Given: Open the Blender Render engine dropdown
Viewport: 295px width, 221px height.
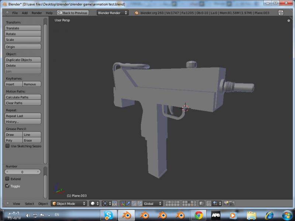Looking at the screenshot, I should 112,13.
